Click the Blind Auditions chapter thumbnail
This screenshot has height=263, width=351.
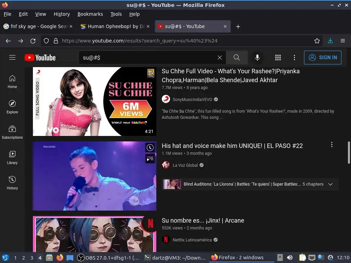[172, 184]
